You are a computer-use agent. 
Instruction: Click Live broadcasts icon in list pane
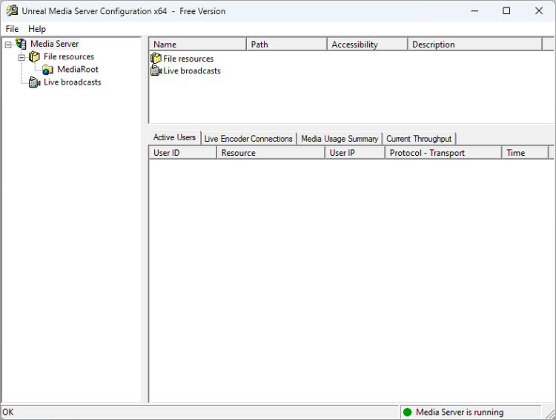[156, 70]
